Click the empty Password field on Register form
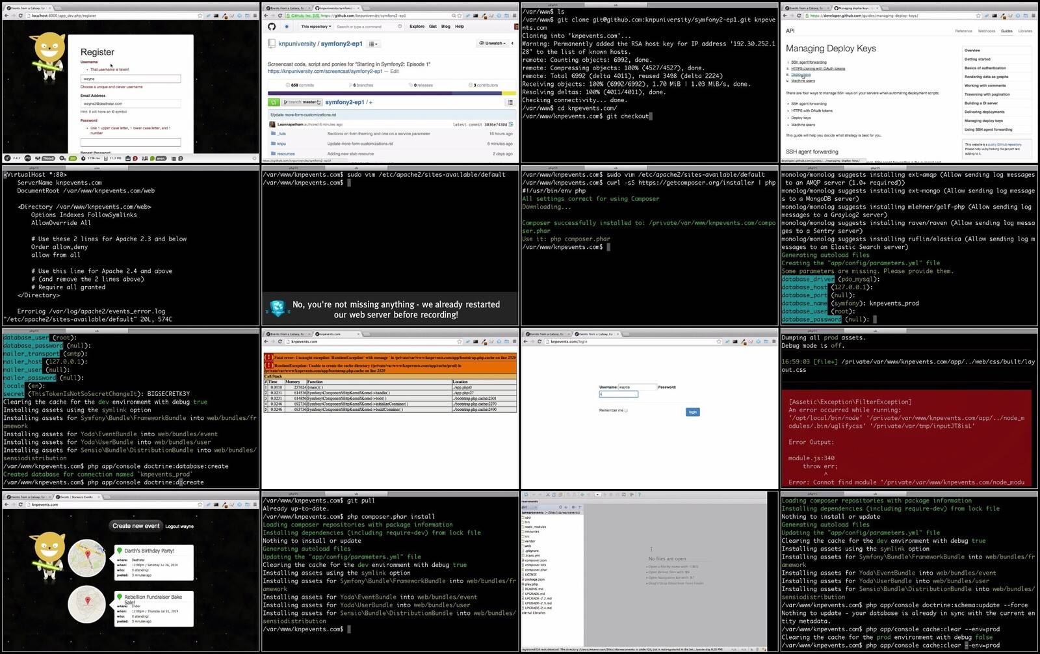The height and width of the screenshot is (654, 1040). 131,142
